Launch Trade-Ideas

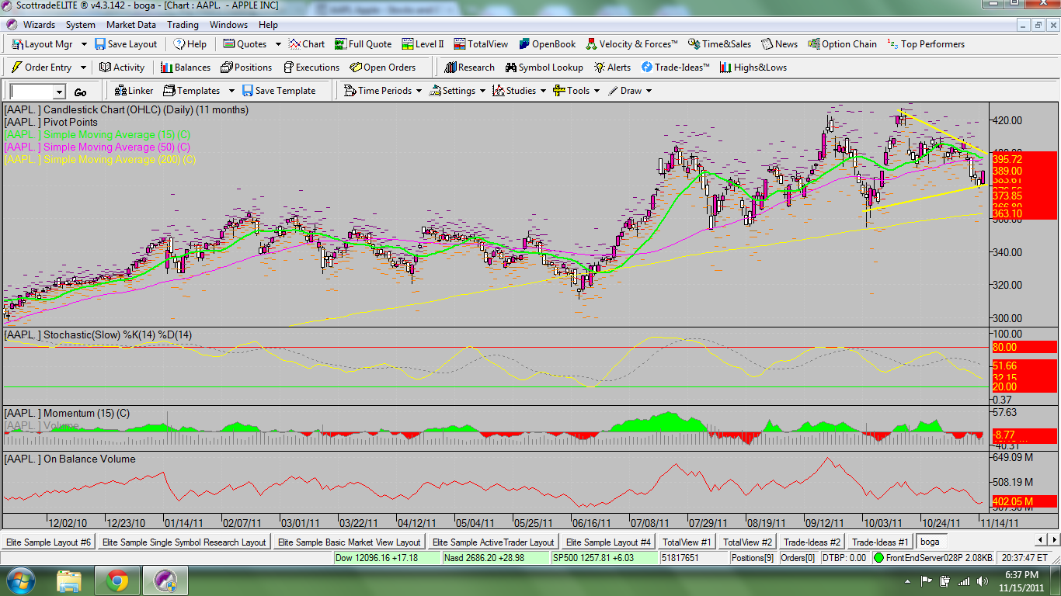pyautogui.click(x=675, y=68)
